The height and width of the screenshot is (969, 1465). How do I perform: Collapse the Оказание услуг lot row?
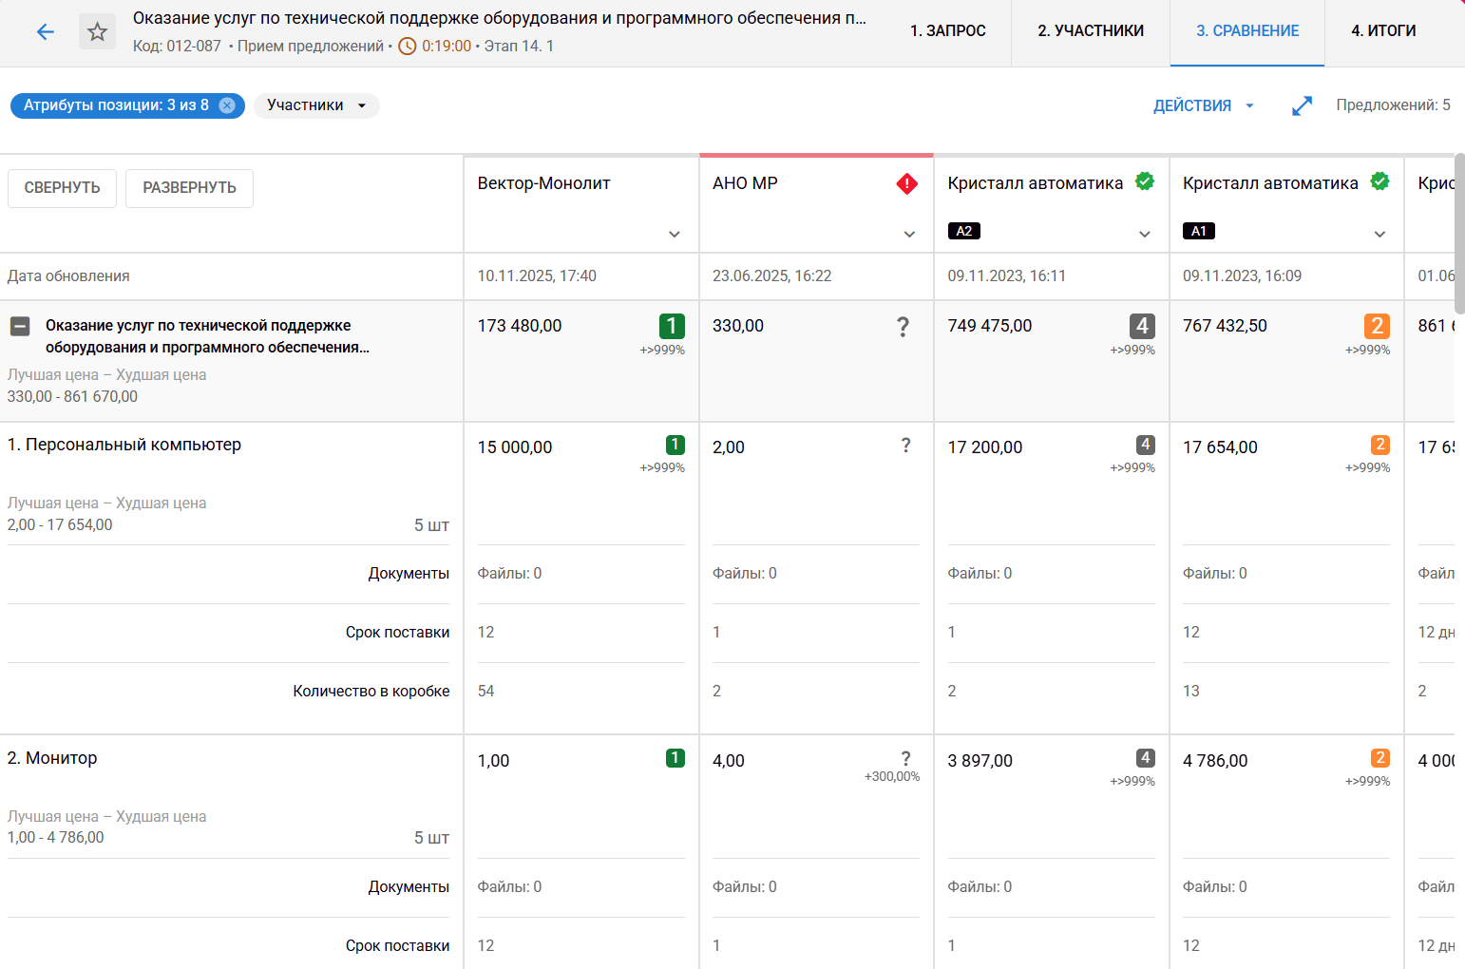(20, 326)
